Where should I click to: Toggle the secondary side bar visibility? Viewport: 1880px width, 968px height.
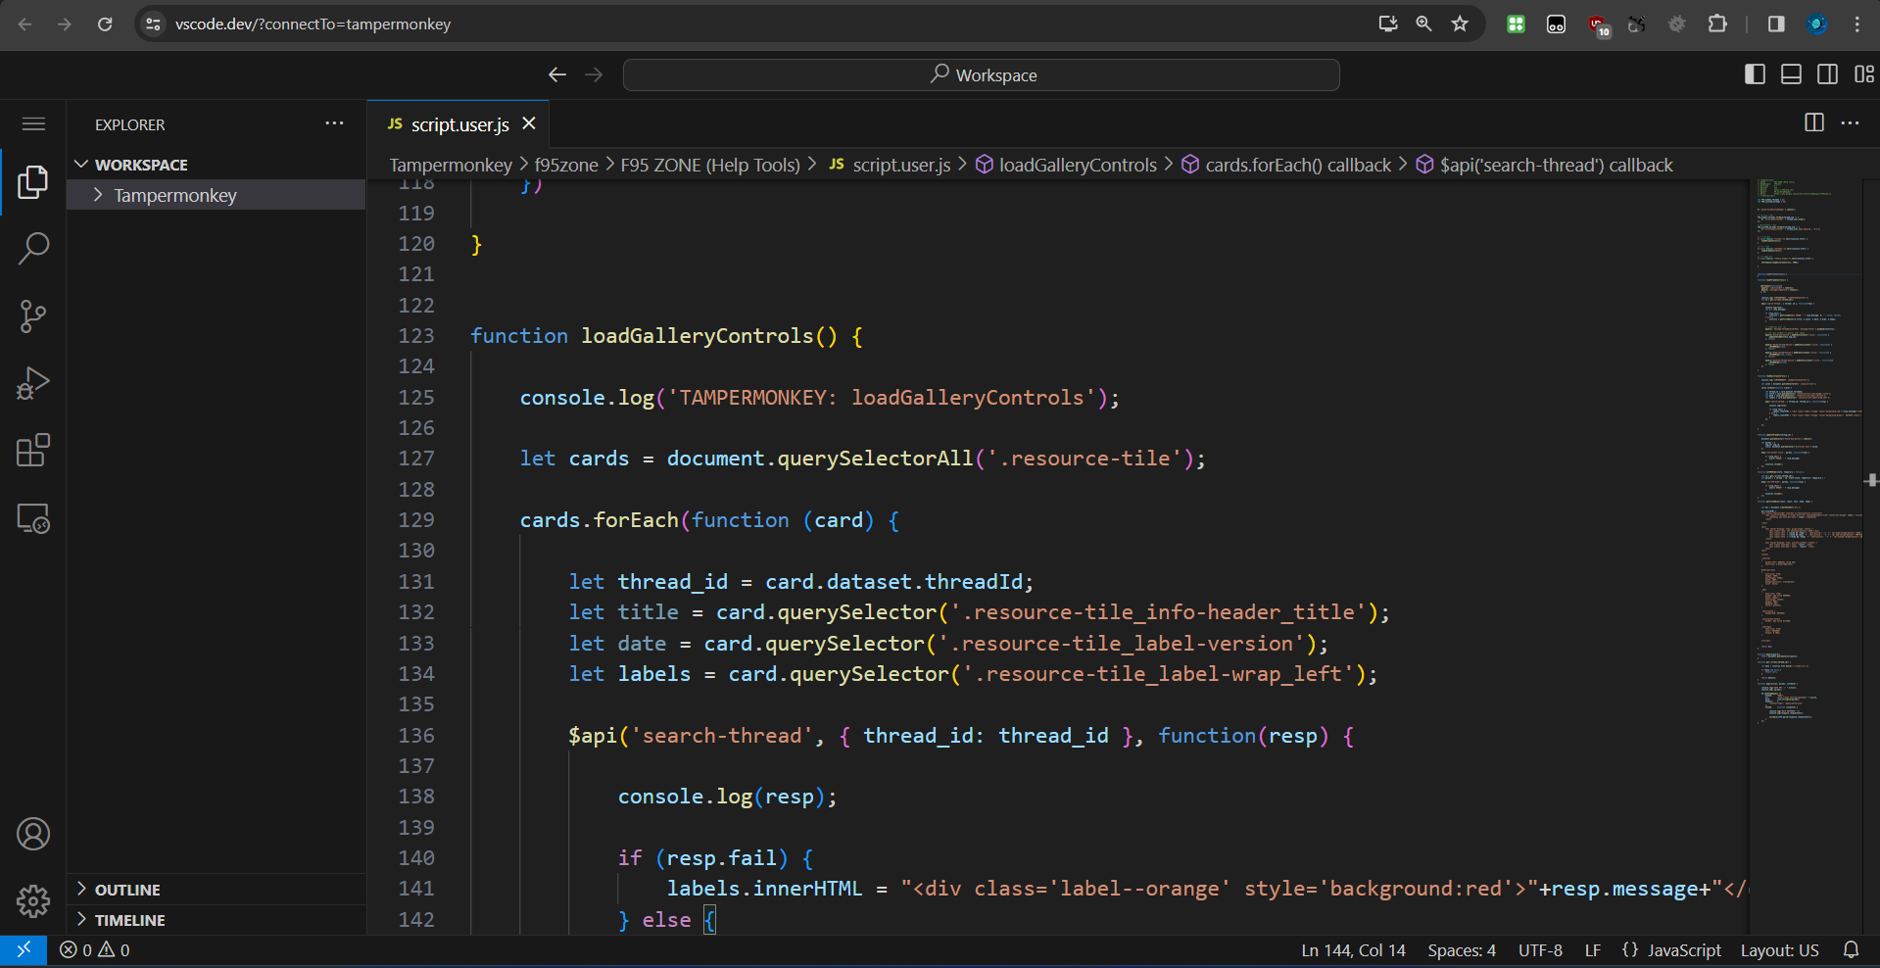point(1827,74)
